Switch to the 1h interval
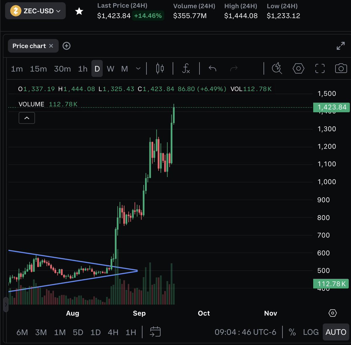 click(83, 69)
